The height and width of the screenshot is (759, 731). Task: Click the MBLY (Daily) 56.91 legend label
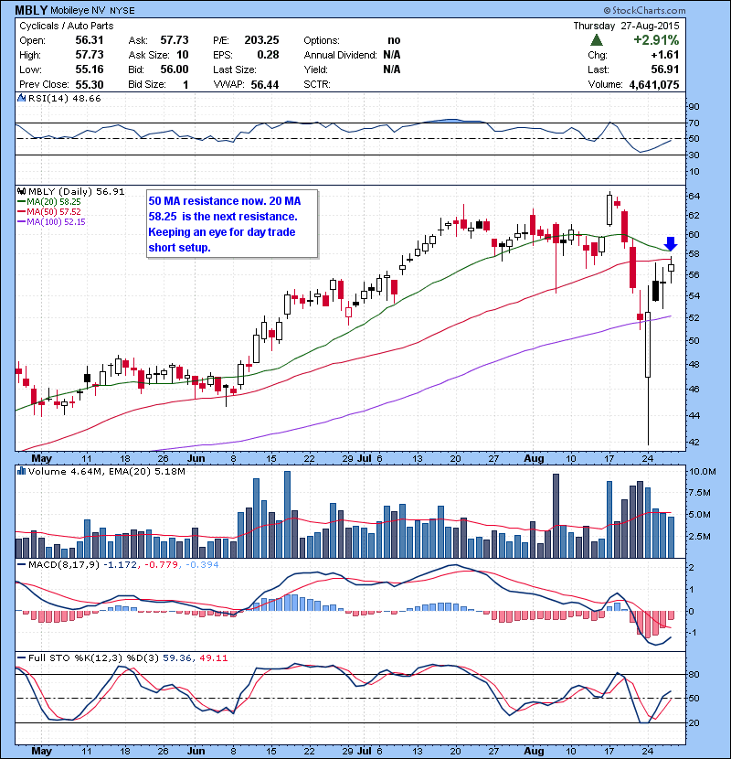(x=77, y=192)
